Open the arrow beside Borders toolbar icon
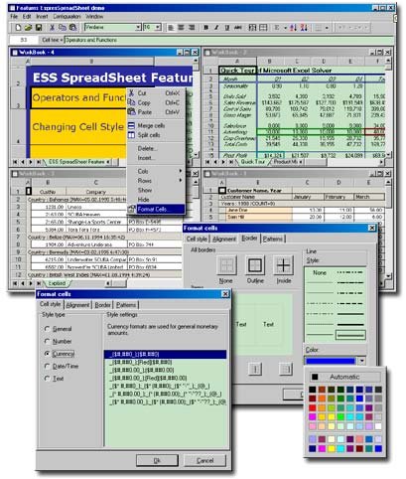 tap(327, 28)
